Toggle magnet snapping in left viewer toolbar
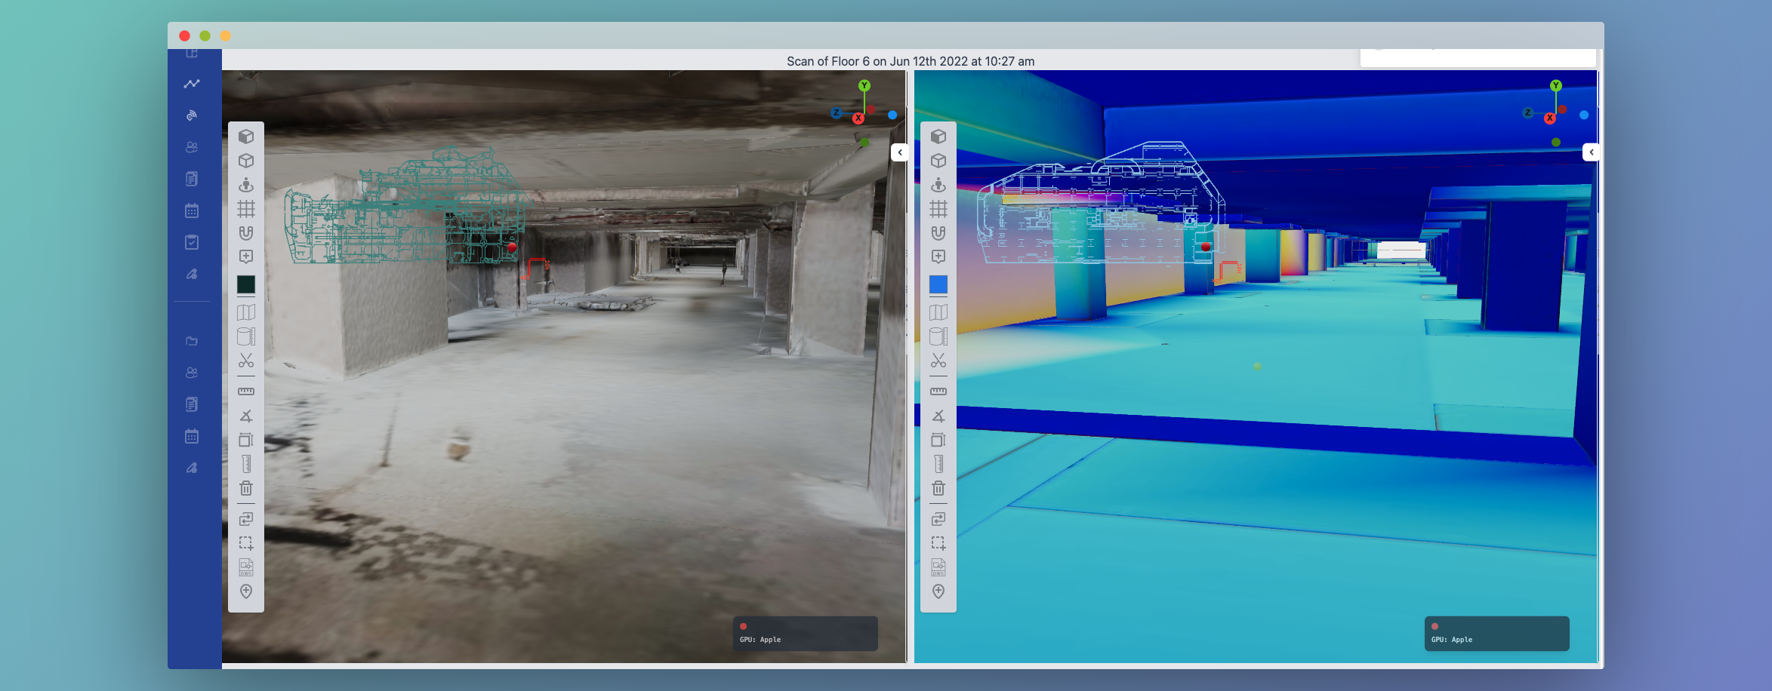This screenshot has height=691, width=1772. 246,233
